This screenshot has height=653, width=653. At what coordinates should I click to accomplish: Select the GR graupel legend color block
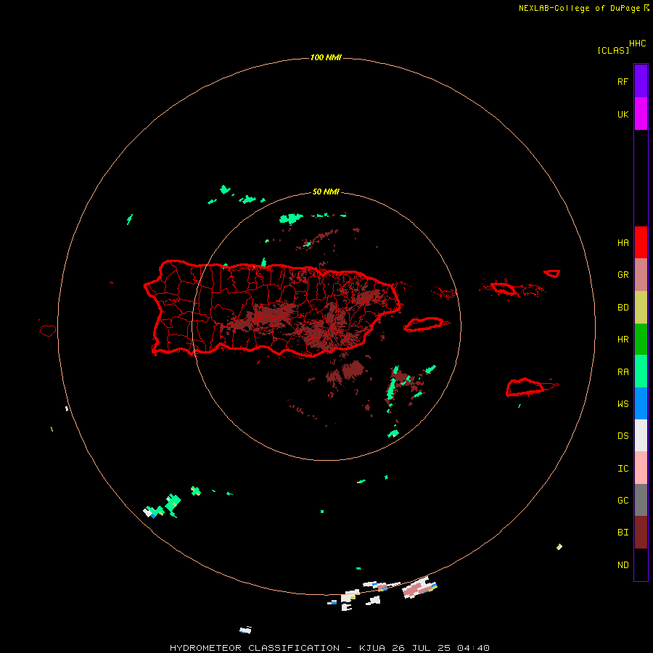[x=641, y=275]
